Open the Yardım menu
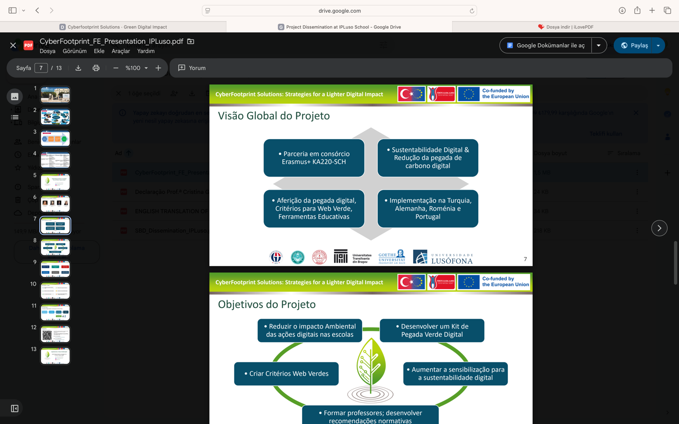Viewport: 679px width, 424px height. tap(146, 51)
